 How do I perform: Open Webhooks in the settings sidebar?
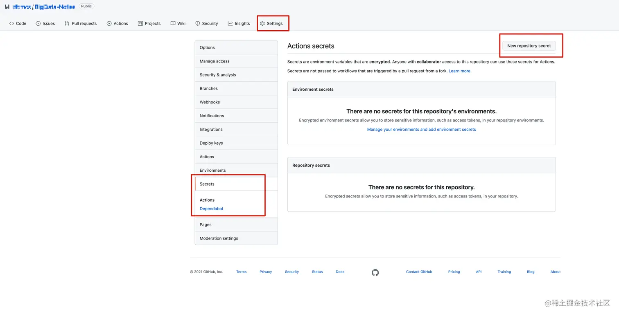[x=210, y=102]
